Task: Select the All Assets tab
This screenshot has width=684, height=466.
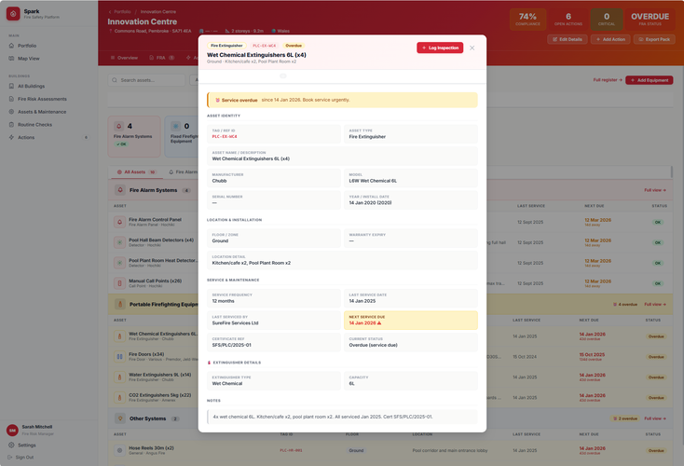Action: (x=137, y=171)
